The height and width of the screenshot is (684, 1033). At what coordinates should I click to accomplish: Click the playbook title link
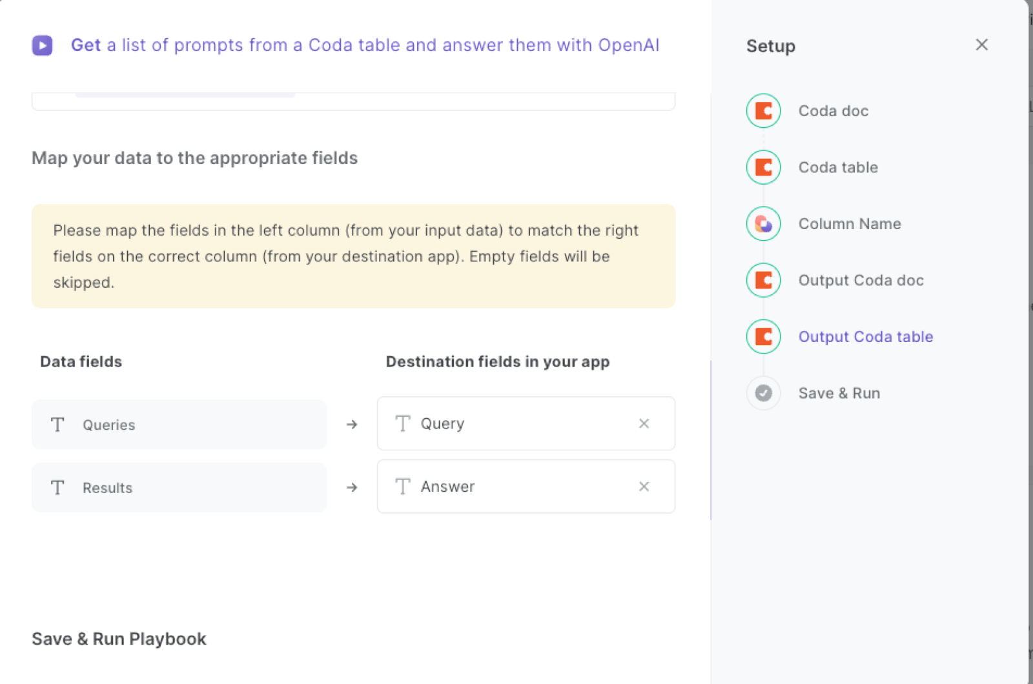pos(365,45)
